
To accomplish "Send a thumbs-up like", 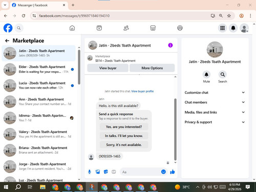I will (173, 172).
